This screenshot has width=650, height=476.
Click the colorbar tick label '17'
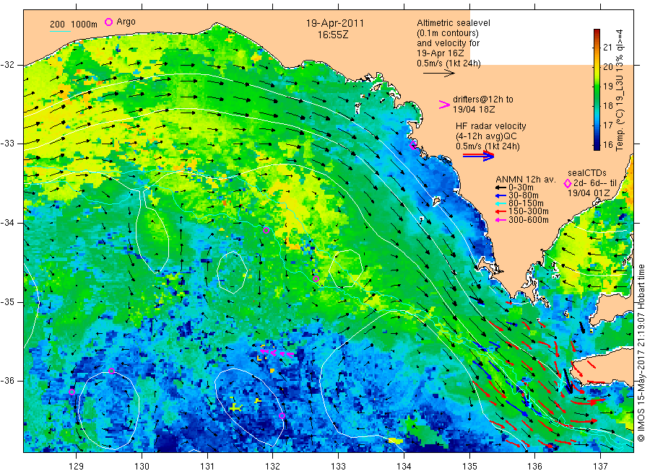pos(607,125)
